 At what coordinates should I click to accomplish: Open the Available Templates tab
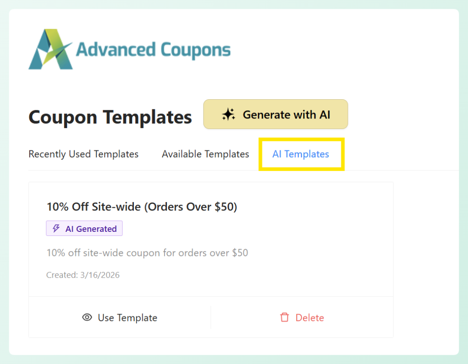(x=205, y=154)
